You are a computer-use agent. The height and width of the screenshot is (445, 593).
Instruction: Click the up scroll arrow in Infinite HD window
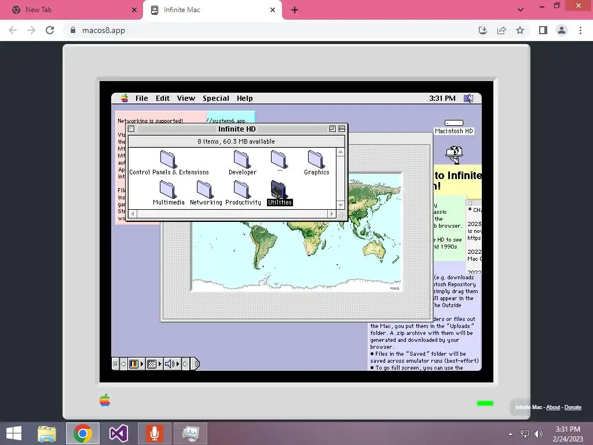tap(341, 152)
